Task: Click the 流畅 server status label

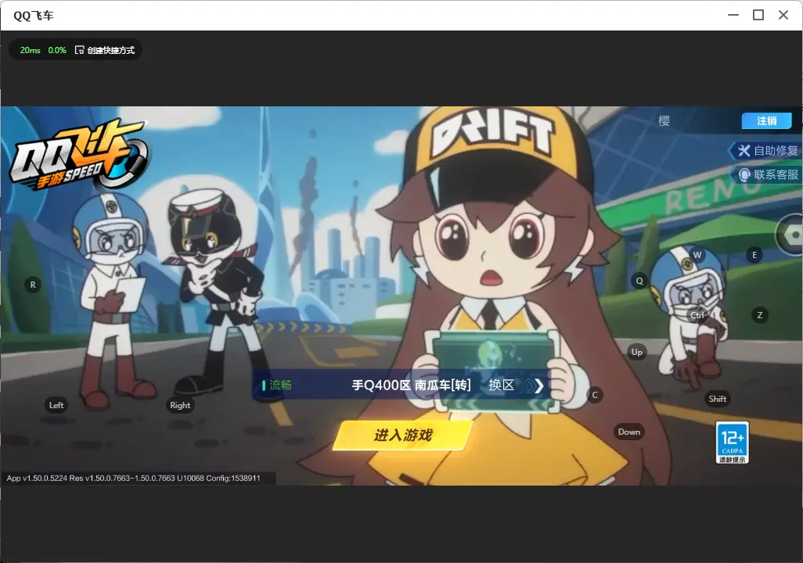Action: pyautogui.click(x=280, y=385)
